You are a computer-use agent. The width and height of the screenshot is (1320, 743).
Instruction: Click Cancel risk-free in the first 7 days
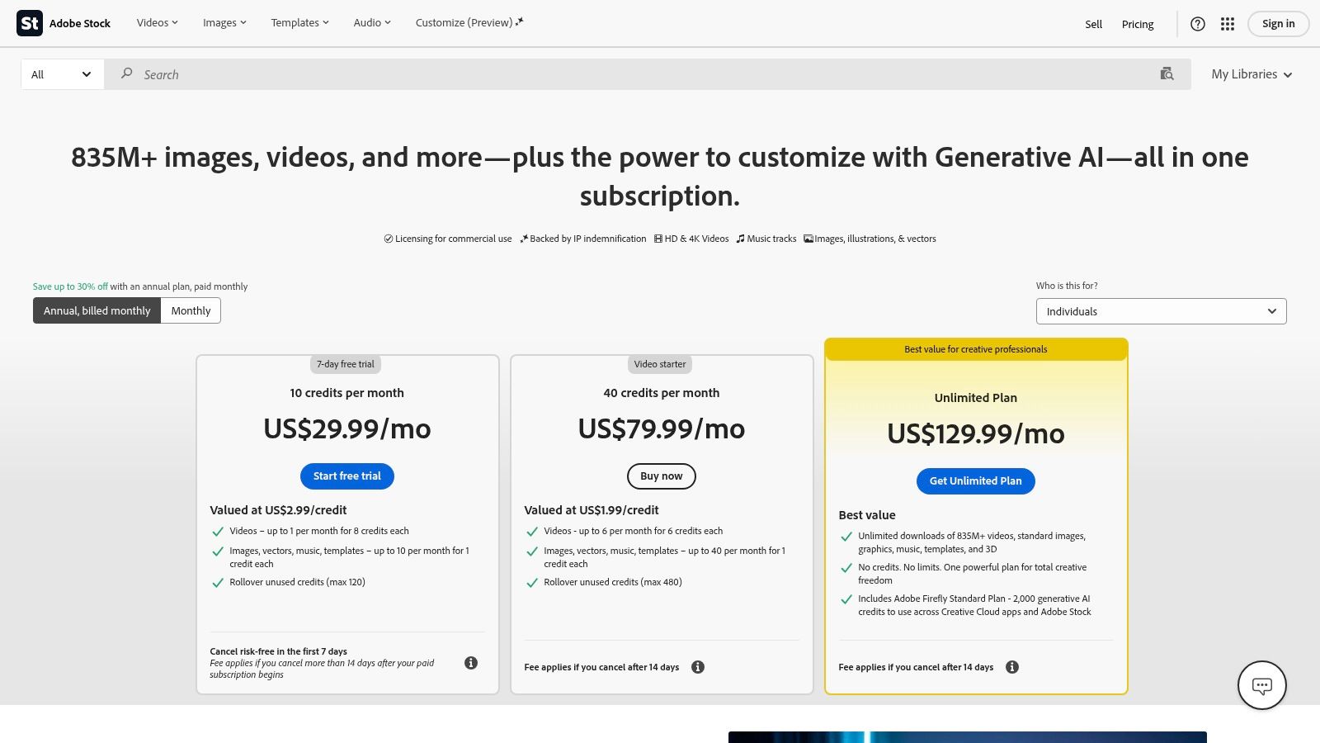point(278,651)
